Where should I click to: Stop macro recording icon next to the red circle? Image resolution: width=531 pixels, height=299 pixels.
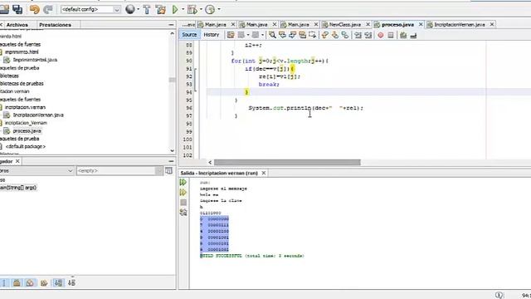pos(391,35)
